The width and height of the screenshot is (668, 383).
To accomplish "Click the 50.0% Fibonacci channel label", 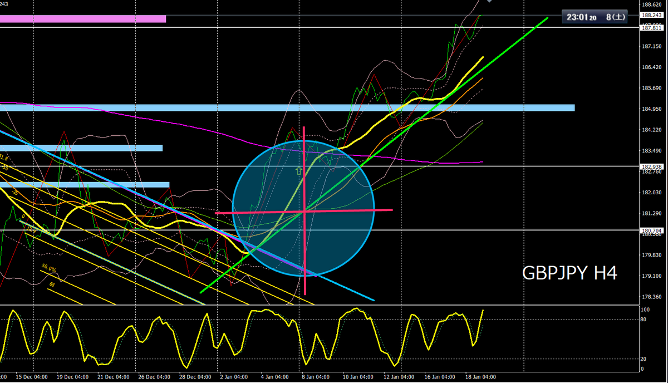I will [x=48, y=268].
